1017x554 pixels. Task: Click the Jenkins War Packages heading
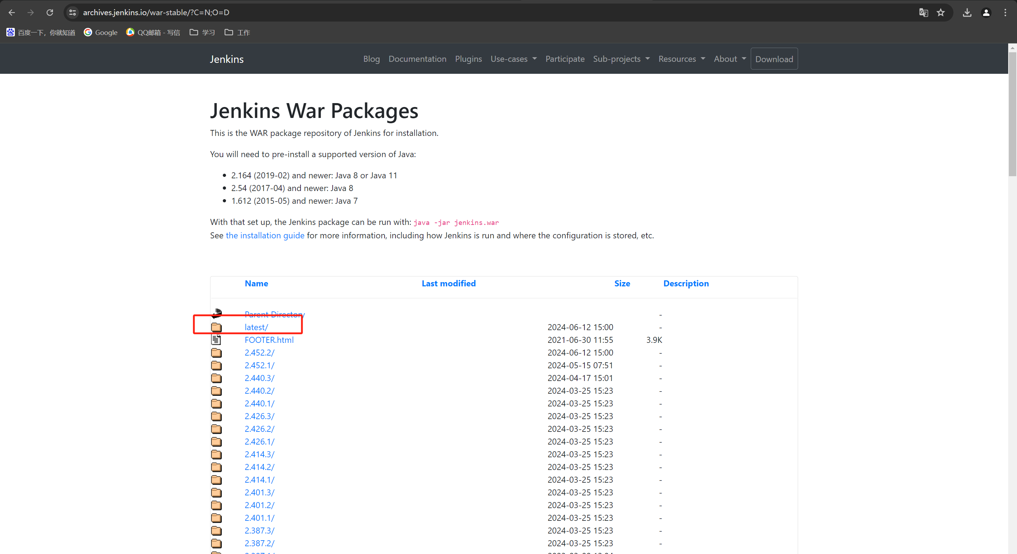pyautogui.click(x=314, y=111)
